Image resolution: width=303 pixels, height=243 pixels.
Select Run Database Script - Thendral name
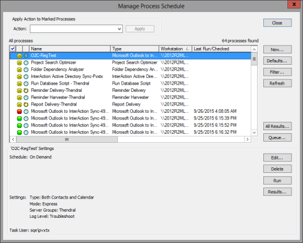60,83
